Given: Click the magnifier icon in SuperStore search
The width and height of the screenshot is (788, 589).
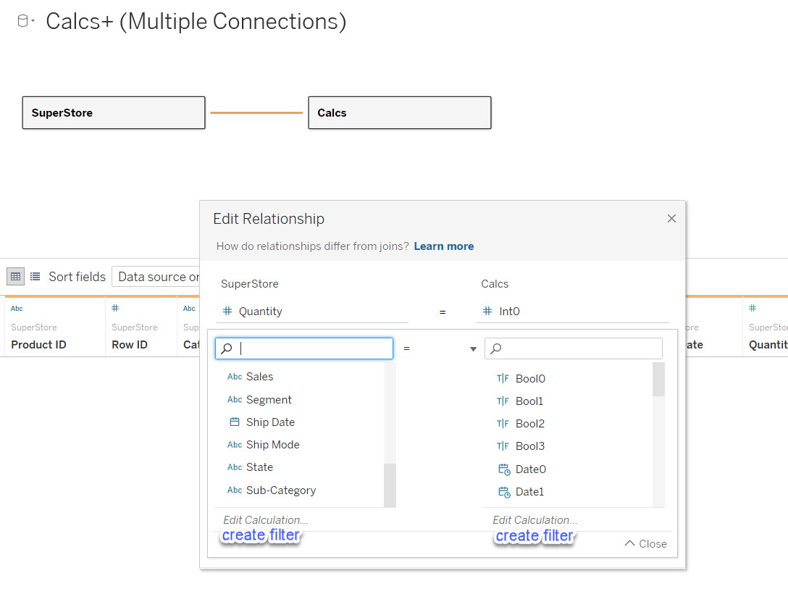Looking at the screenshot, I should 227,348.
